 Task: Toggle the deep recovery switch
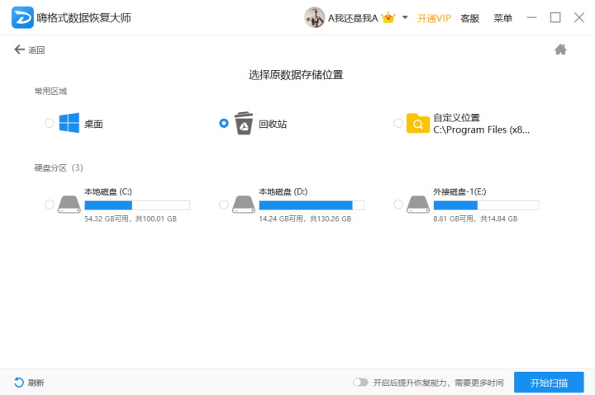tap(360, 383)
